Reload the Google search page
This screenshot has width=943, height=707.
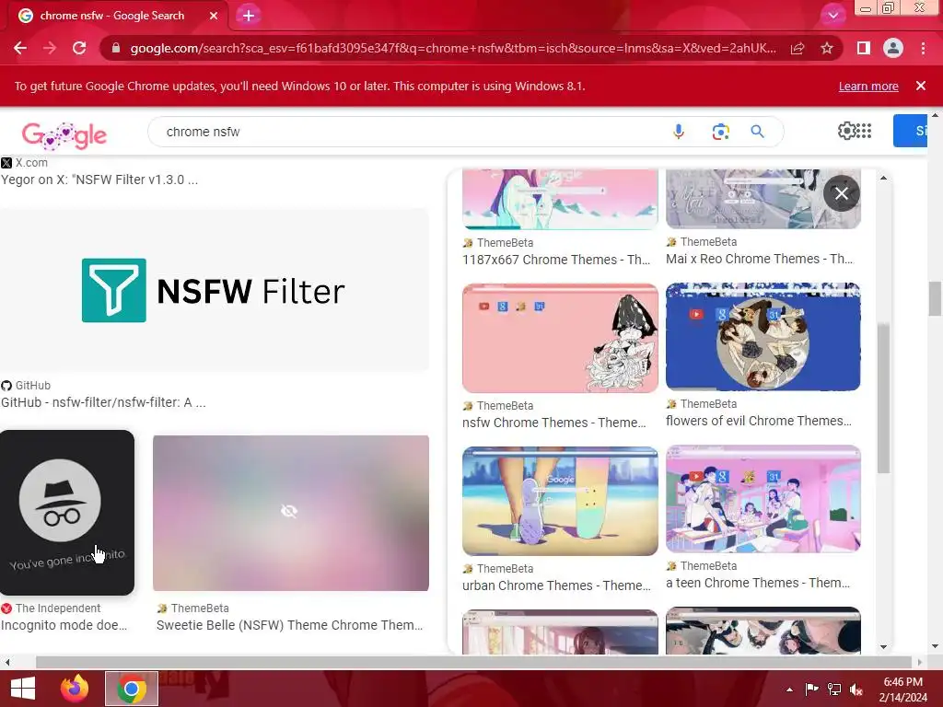[79, 48]
